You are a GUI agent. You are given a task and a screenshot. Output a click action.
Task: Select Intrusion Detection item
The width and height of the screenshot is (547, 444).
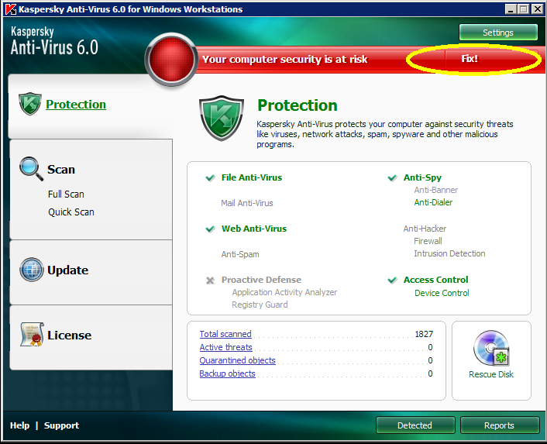pyautogui.click(x=449, y=253)
